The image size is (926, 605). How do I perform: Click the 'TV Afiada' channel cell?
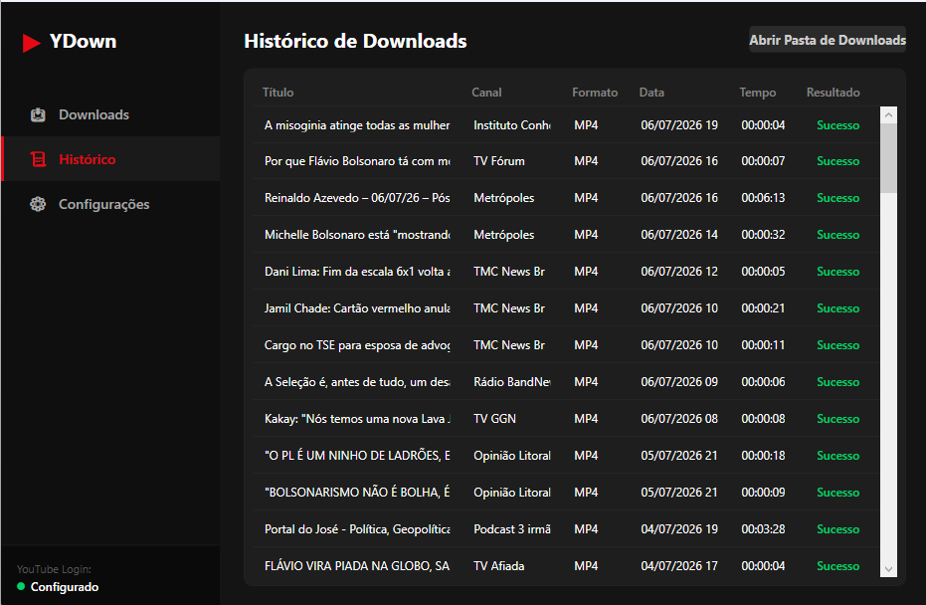(499, 565)
